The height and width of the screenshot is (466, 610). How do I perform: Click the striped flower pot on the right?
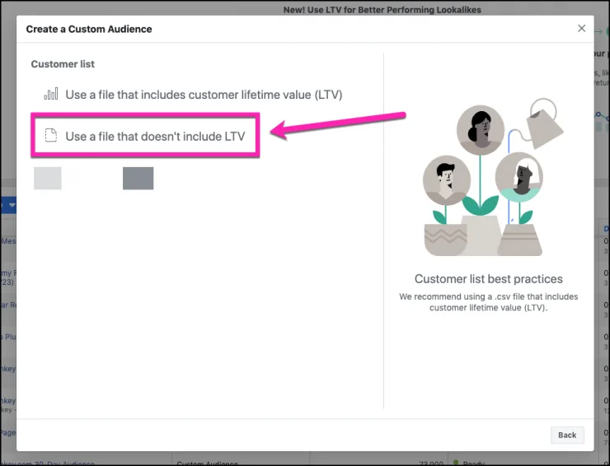(520, 240)
